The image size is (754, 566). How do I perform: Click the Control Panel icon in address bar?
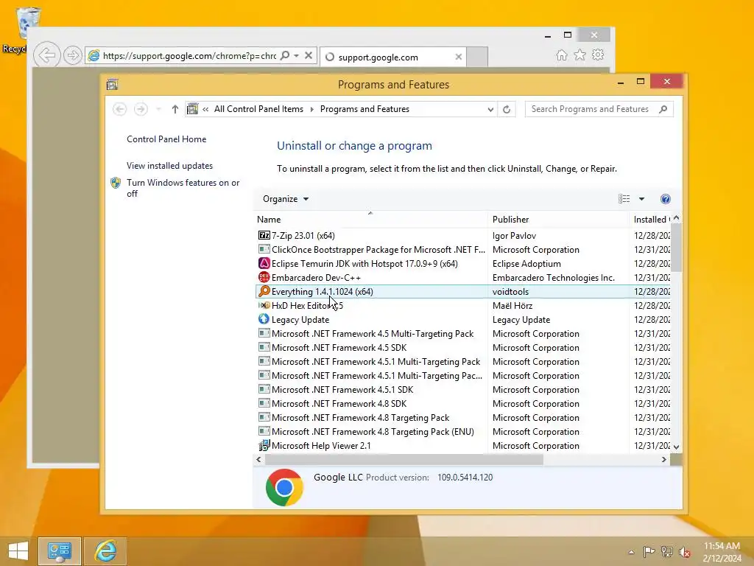192,109
